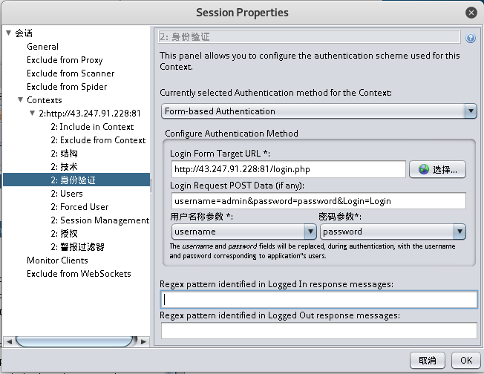The height and width of the screenshot is (374, 484).
Task: Collapse the 会话 root tree node
Action: coord(9,33)
